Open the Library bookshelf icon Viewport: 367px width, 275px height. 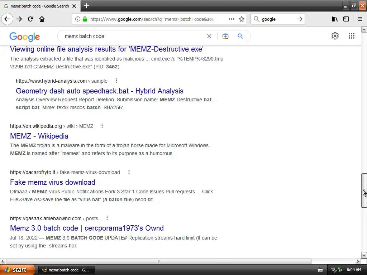click(x=335, y=19)
